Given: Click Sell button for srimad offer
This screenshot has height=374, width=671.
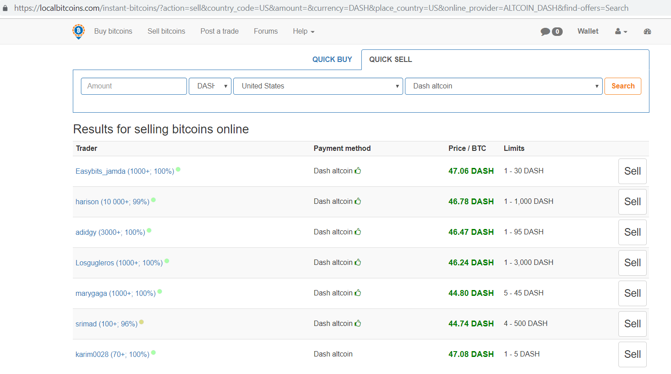Looking at the screenshot, I should coord(632,324).
